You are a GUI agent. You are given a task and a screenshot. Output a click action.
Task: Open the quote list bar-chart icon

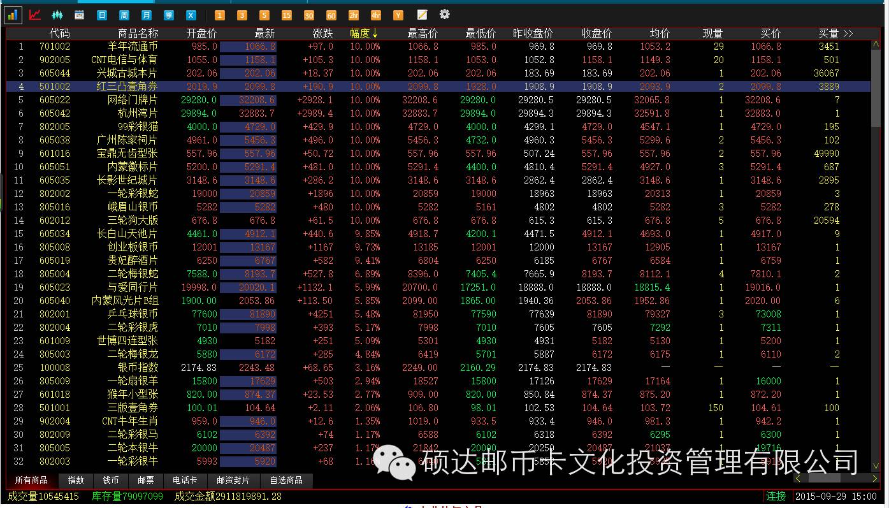click(13, 15)
